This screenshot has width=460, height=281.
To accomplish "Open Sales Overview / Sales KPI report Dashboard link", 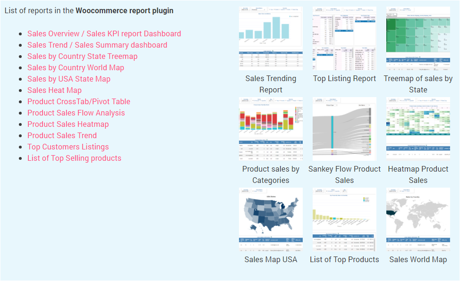I will click(104, 33).
